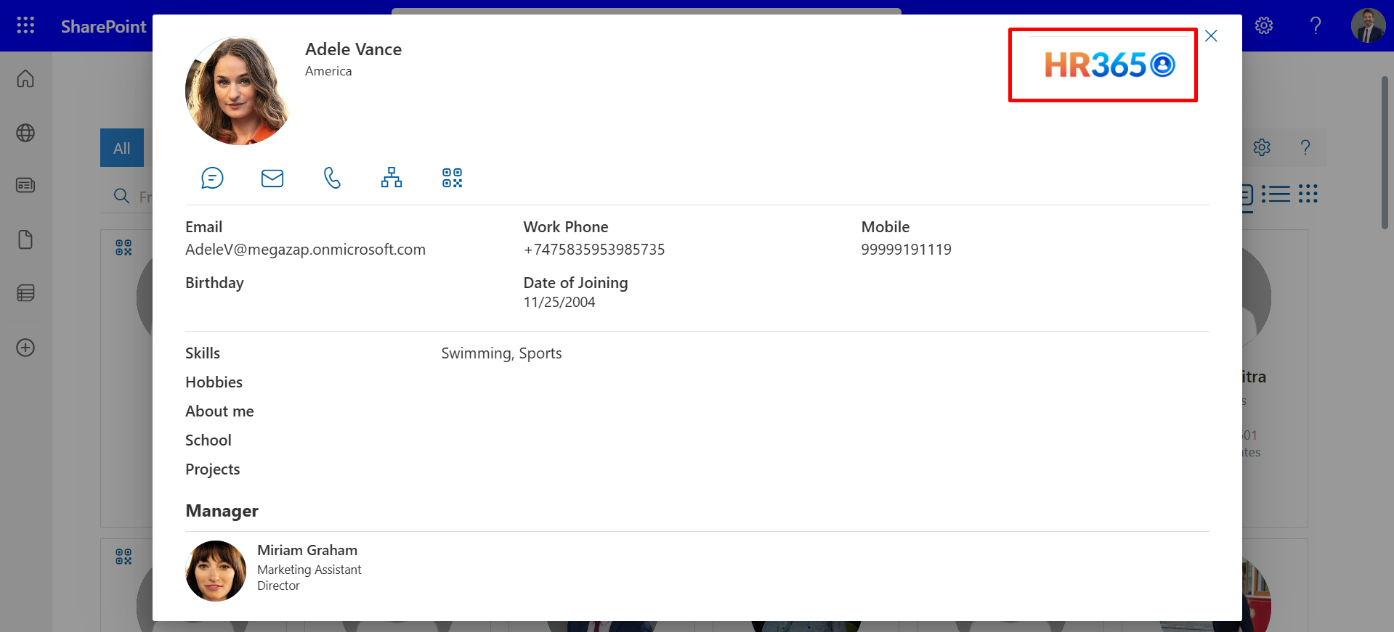Image resolution: width=1394 pixels, height=632 pixels.
Task: Open the account profile picture menu
Action: click(1368, 25)
